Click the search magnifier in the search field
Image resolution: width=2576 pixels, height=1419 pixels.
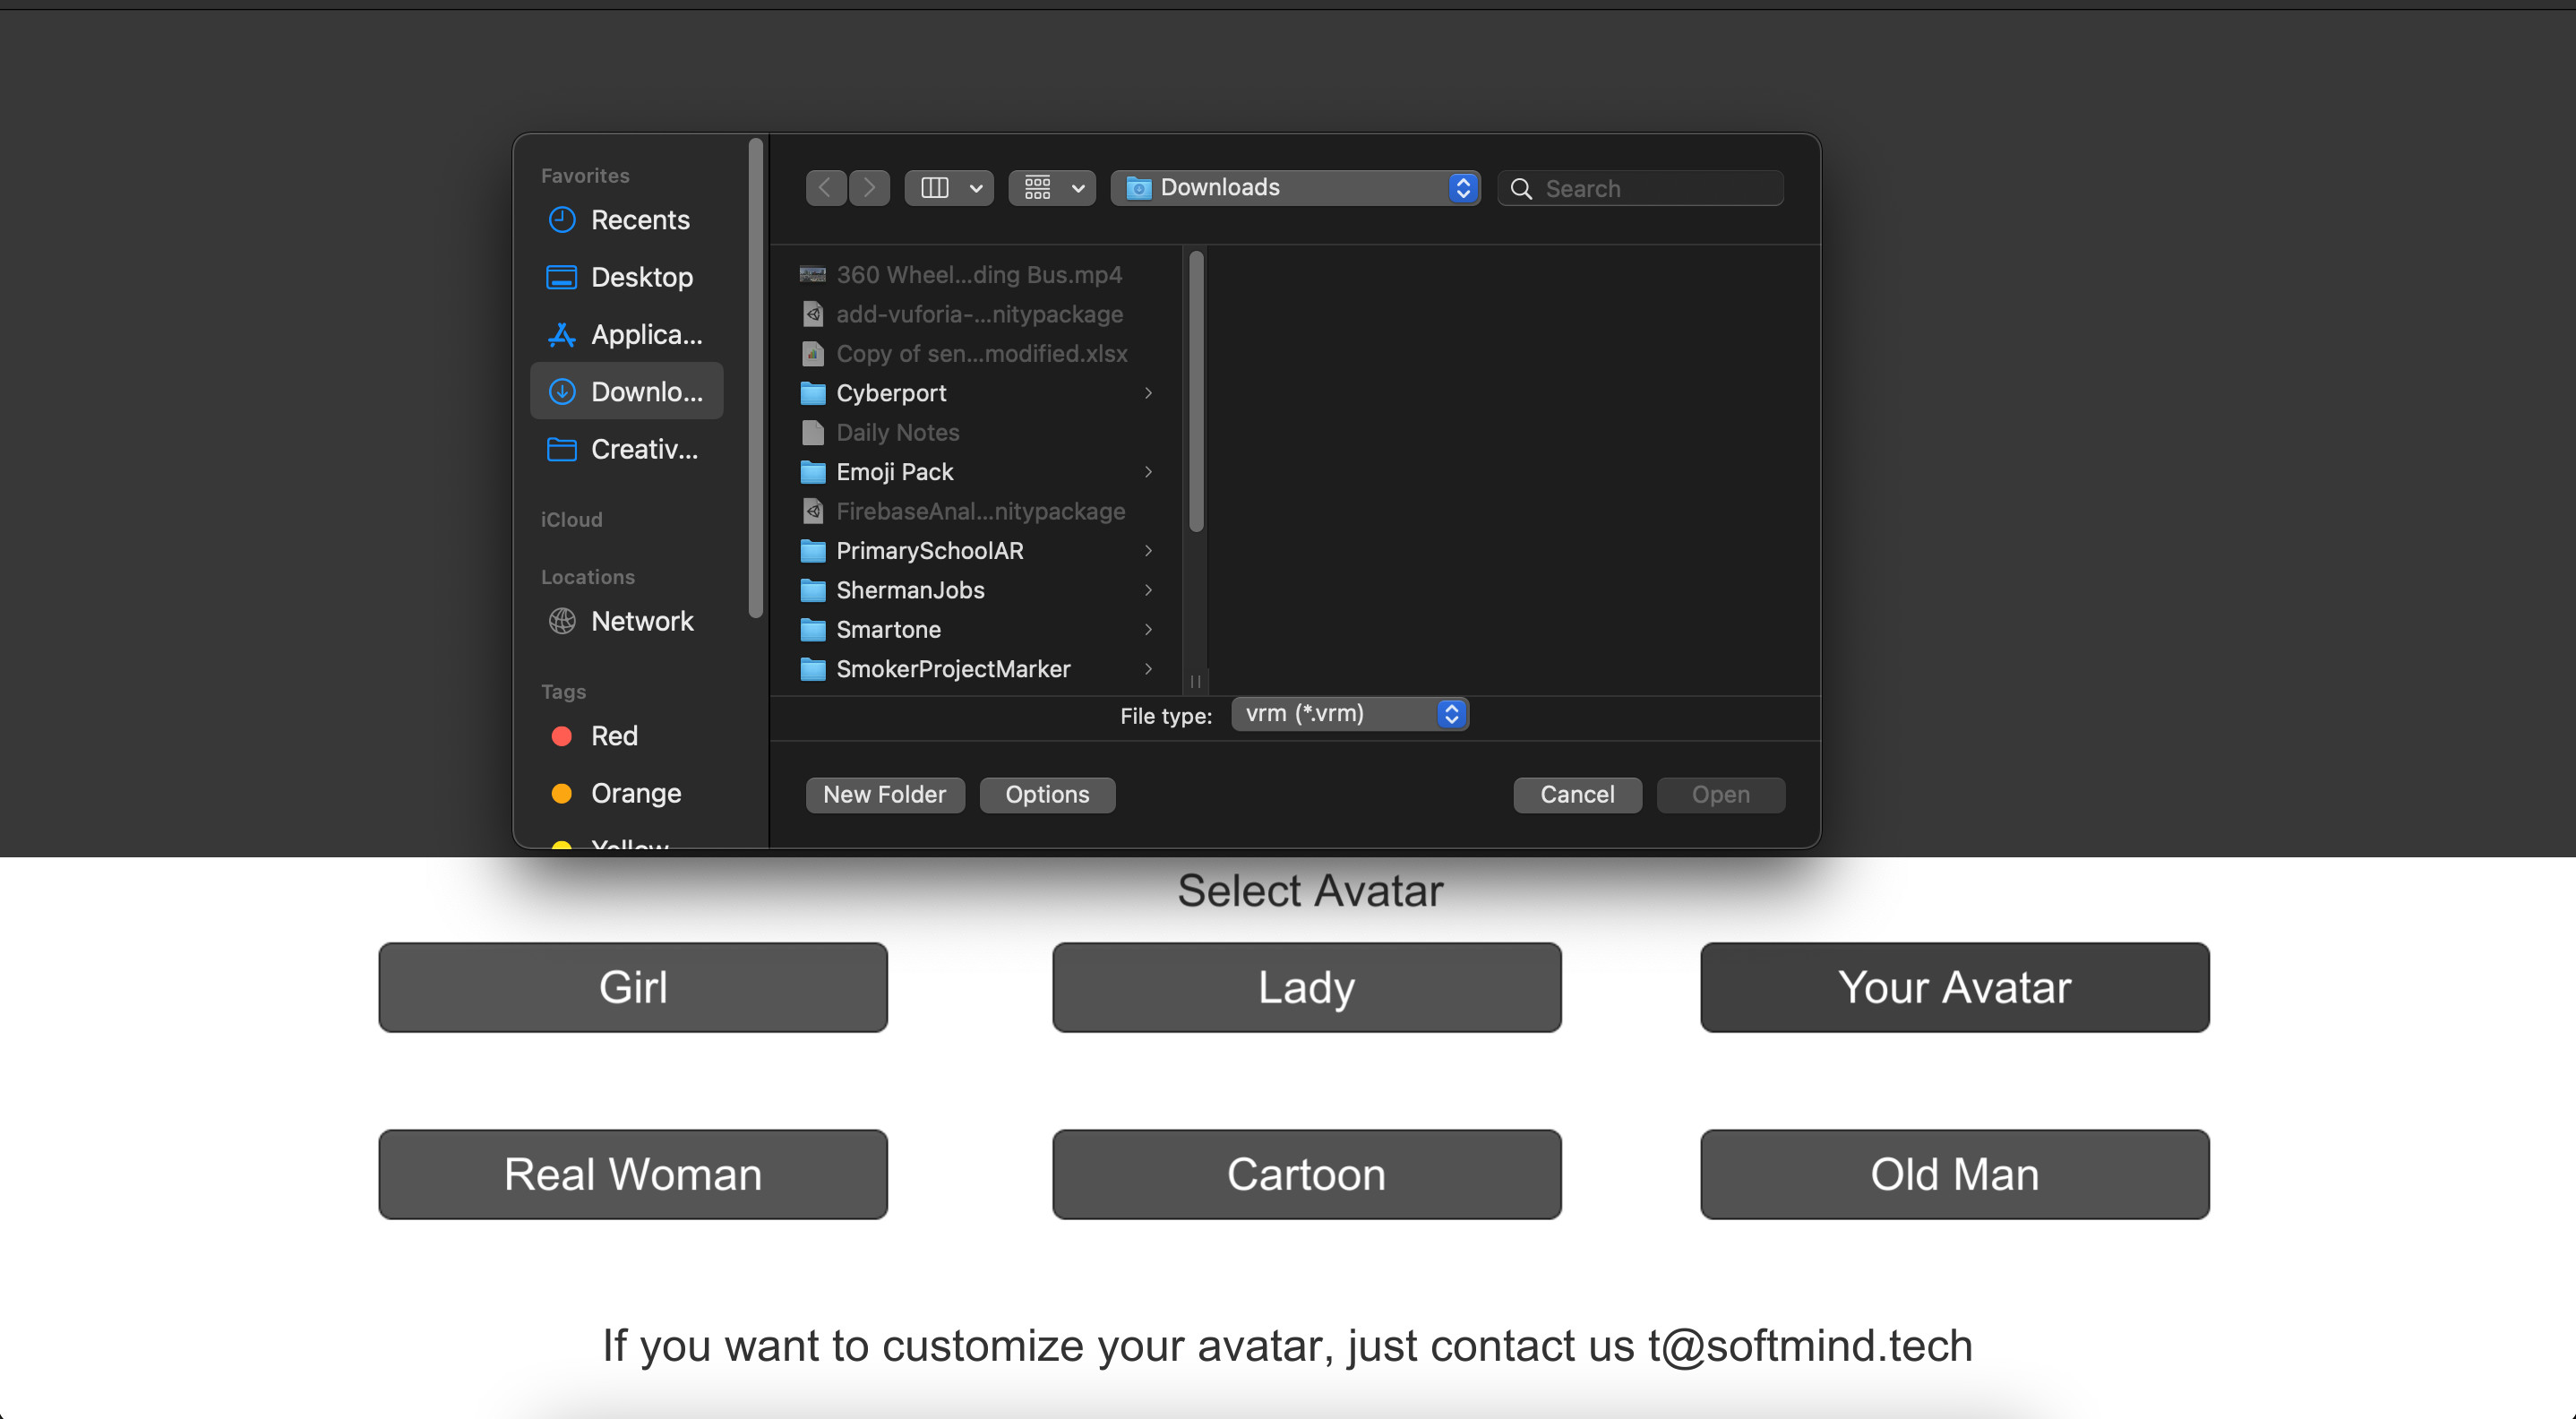pos(1521,188)
